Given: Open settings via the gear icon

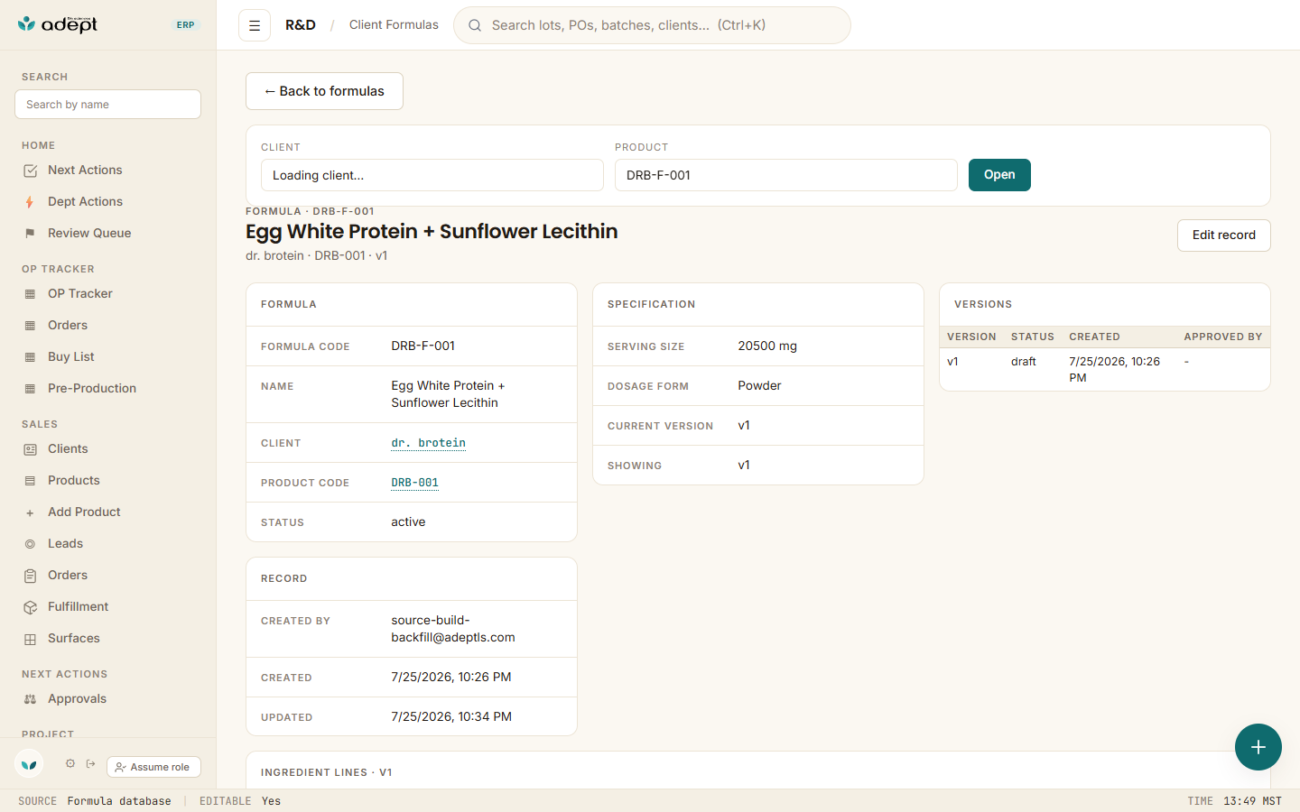Looking at the screenshot, I should pyautogui.click(x=70, y=763).
